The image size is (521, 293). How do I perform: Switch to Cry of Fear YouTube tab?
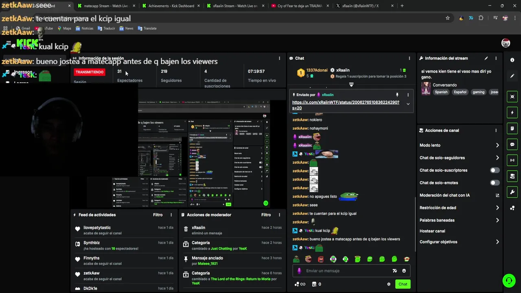(x=300, y=6)
